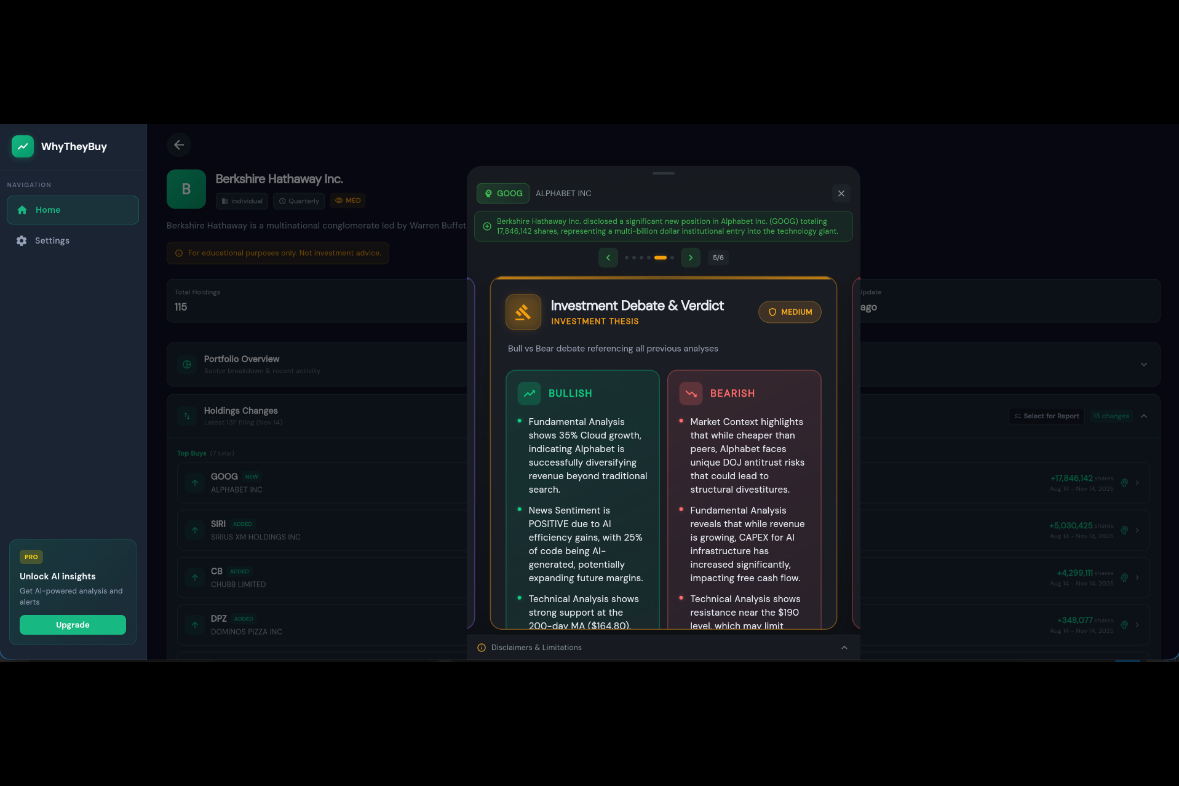Expand the GOOG row chevron
The height and width of the screenshot is (786, 1179).
click(x=1137, y=483)
